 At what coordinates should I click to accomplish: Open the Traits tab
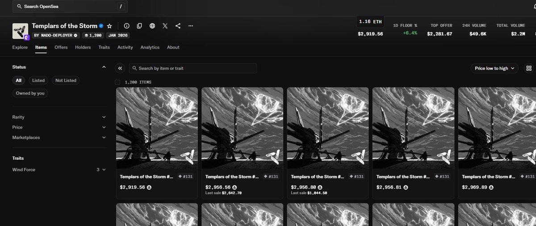(104, 47)
